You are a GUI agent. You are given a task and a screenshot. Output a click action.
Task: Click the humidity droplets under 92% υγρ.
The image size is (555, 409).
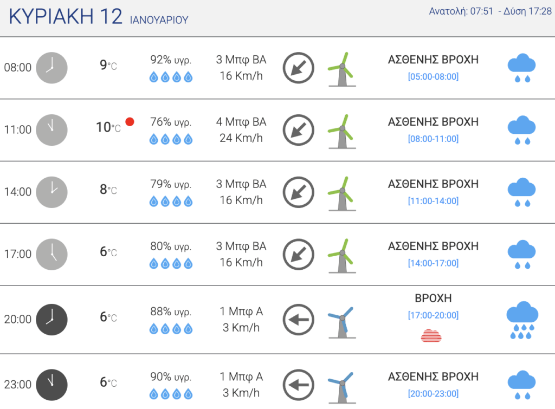(171, 77)
